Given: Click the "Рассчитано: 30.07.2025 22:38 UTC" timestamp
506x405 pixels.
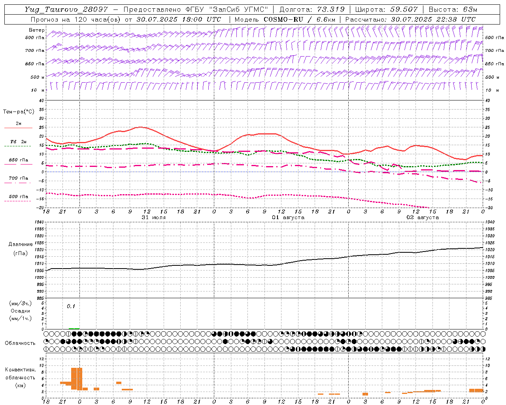Looking at the screenshot, I should 410,19.
